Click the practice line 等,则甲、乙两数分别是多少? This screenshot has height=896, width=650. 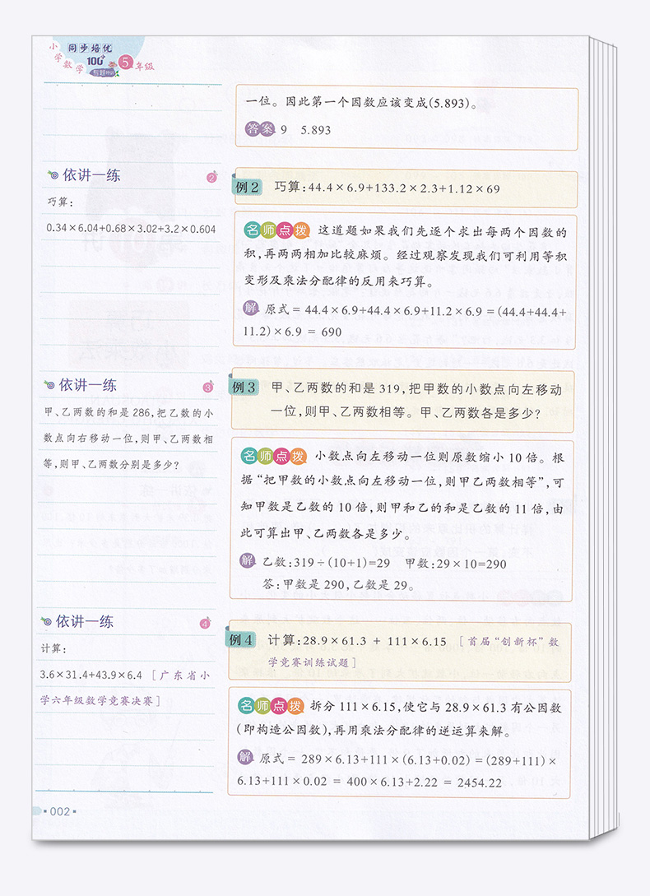[x=111, y=464]
